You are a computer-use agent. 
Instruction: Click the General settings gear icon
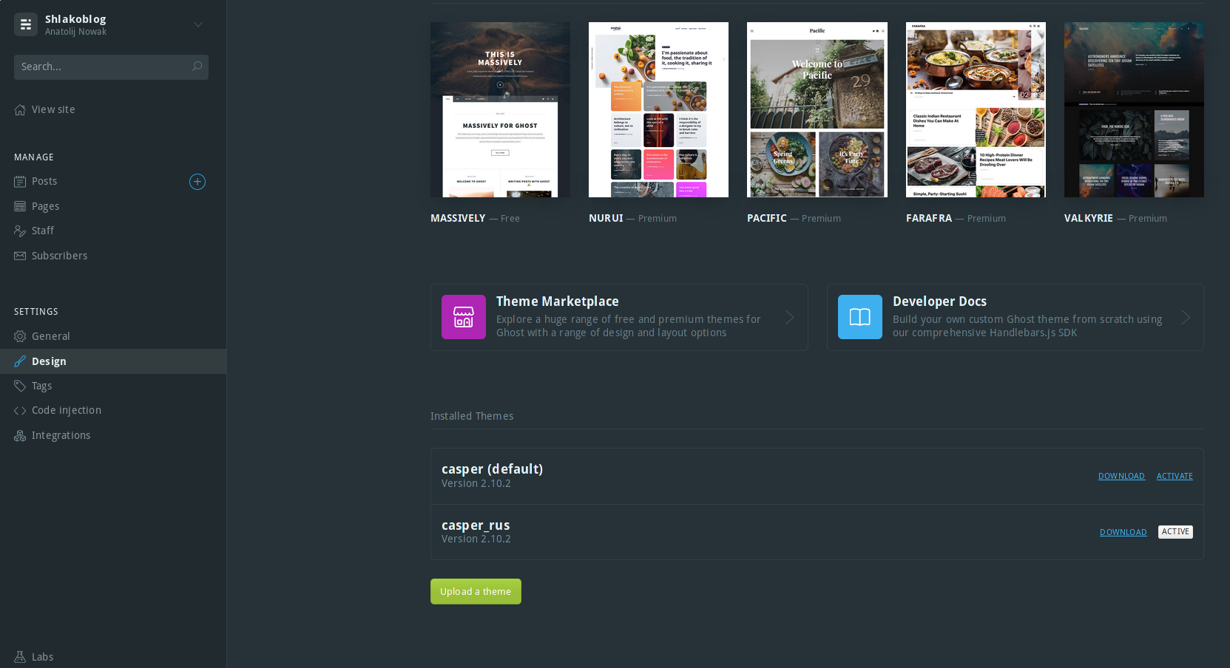click(x=20, y=336)
